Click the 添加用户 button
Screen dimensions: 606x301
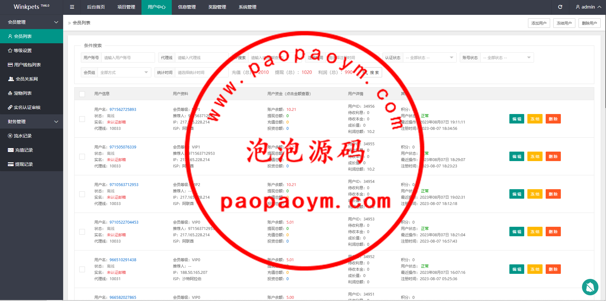click(539, 23)
